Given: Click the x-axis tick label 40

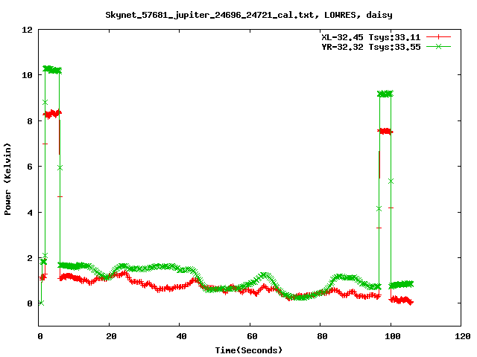Looking at the screenshot, I should pyautogui.click(x=181, y=336).
